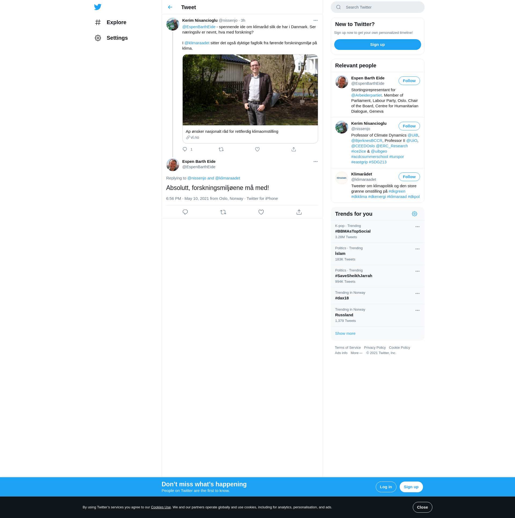515x518 pixels.
Task: Open Terms of Service link
Action: [x=348, y=348]
